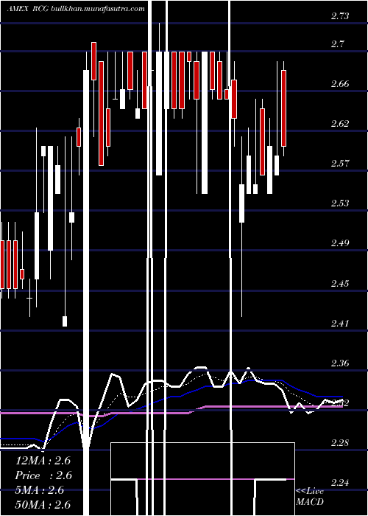Screen dimensions: 368x516
Task: Click the 2.73 price axis label
Action: coord(340,15)
